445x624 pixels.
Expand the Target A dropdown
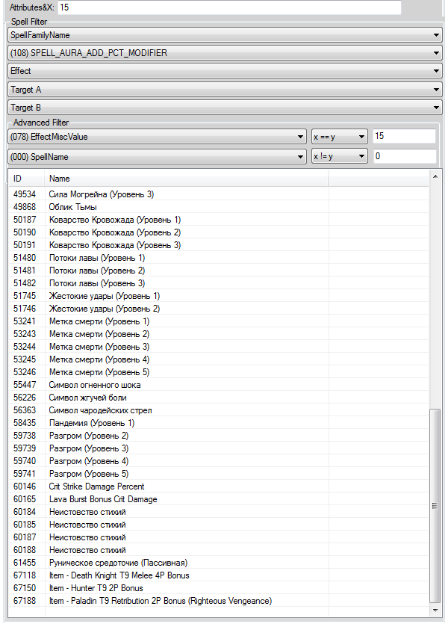pyautogui.click(x=225, y=90)
